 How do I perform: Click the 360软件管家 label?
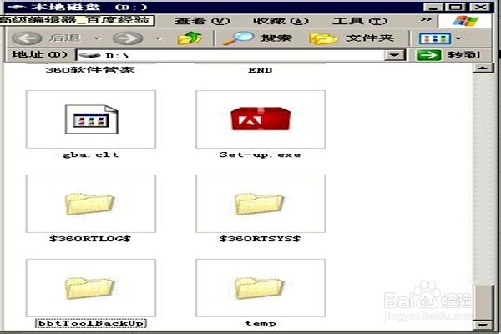click(90, 70)
